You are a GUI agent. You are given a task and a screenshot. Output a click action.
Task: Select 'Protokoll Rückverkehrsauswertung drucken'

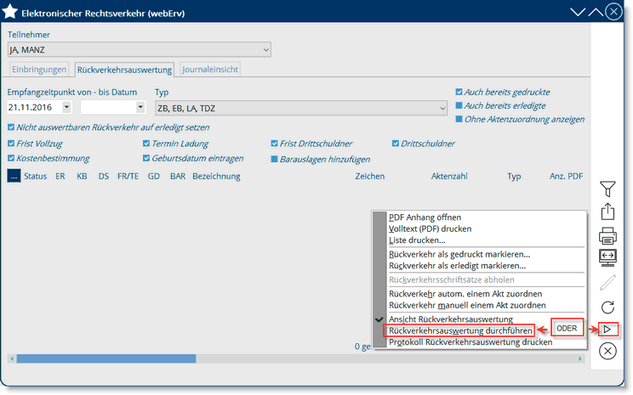(x=470, y=342)
